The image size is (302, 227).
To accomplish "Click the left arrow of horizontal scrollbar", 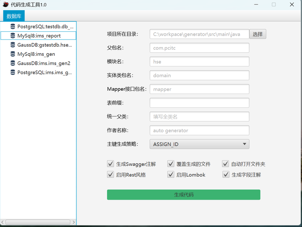I will [x=2, y=222].
